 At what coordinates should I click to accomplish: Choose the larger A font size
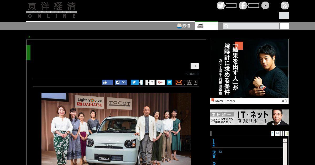(190, 82)
